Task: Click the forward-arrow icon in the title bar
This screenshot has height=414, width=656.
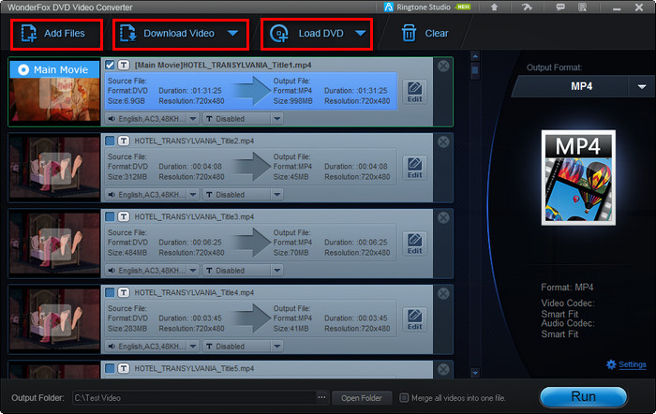Action: pos(527,7)
